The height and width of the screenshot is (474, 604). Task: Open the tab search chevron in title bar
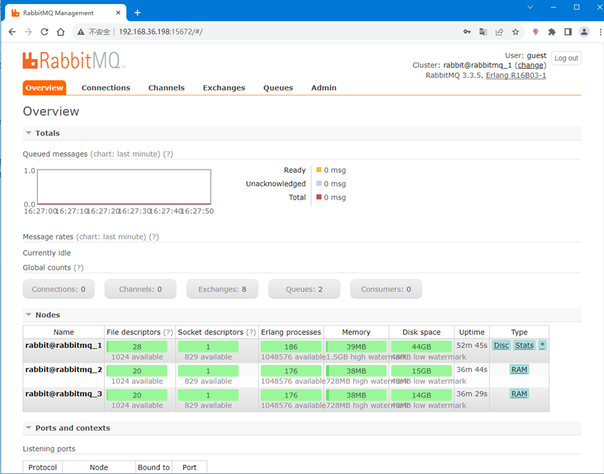click(530, 7)
